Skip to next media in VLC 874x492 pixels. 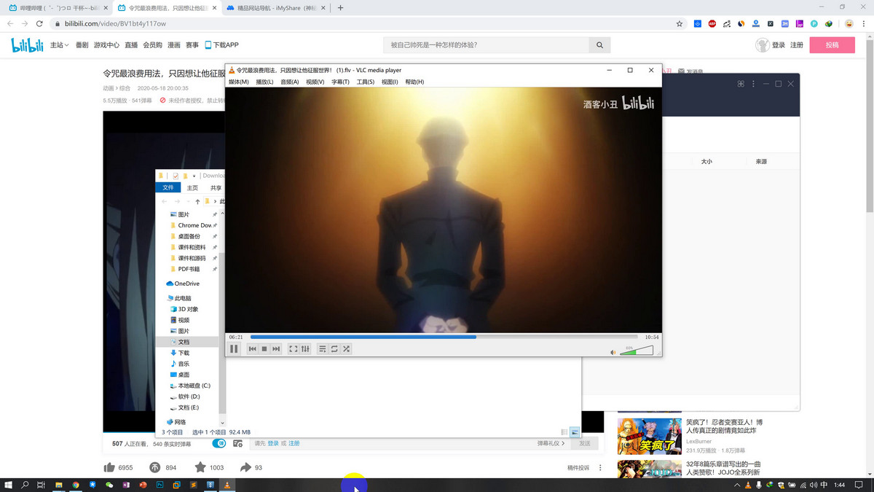pyautogui.click(x=276, y=349)
